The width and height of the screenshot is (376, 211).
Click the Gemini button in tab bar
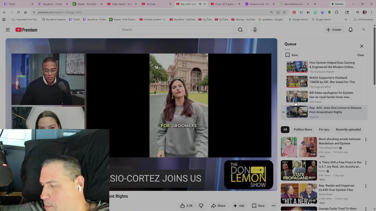337,4
